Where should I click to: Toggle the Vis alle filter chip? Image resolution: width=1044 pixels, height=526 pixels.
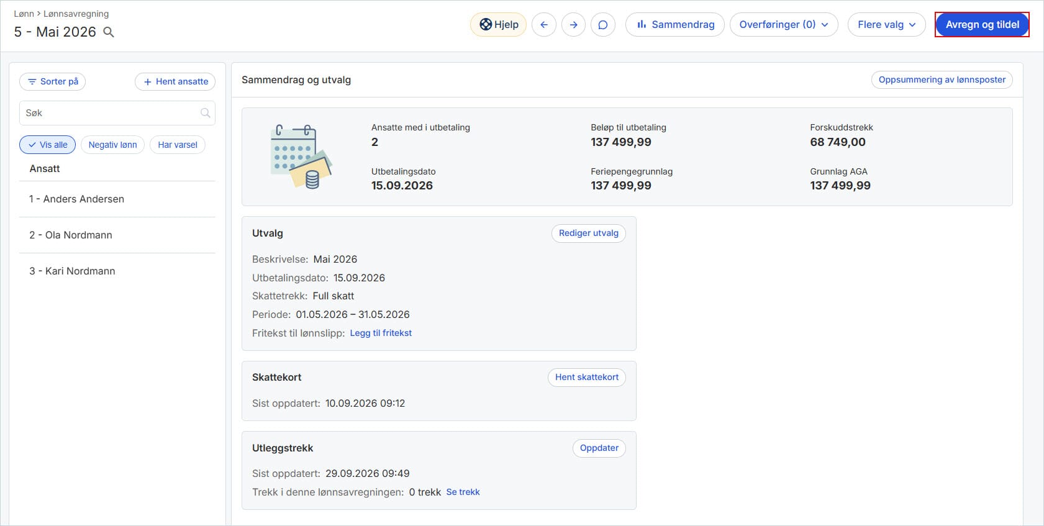[x=48, y=145]
